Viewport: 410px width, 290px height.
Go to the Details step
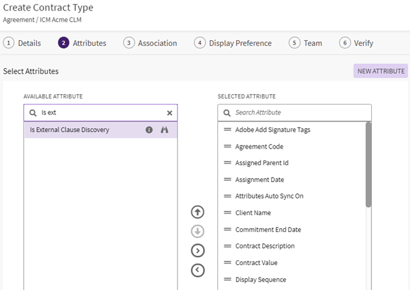[22, 43]
